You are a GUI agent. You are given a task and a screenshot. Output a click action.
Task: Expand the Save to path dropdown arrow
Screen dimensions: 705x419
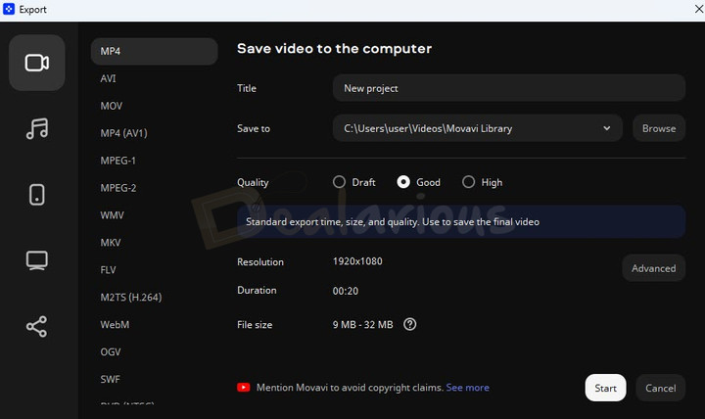(606, 128)
